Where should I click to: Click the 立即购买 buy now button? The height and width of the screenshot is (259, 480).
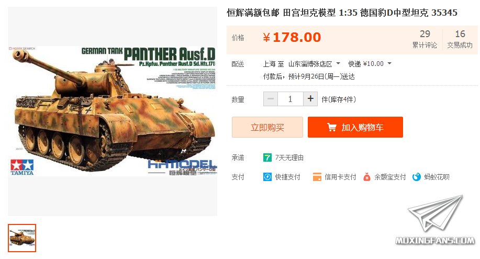coord(267,127)
